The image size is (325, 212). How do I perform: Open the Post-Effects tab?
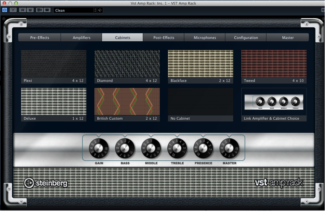tap(163, 37)
